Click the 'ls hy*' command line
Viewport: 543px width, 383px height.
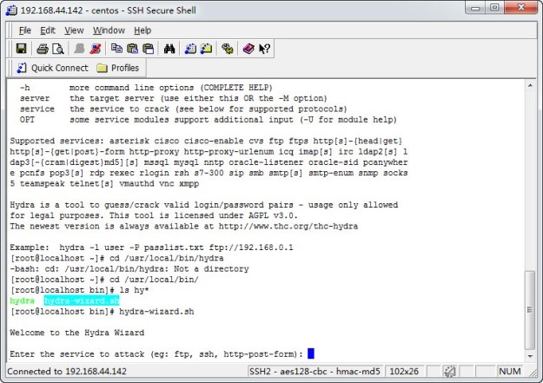pyautogui.click(x=79, y=290)
